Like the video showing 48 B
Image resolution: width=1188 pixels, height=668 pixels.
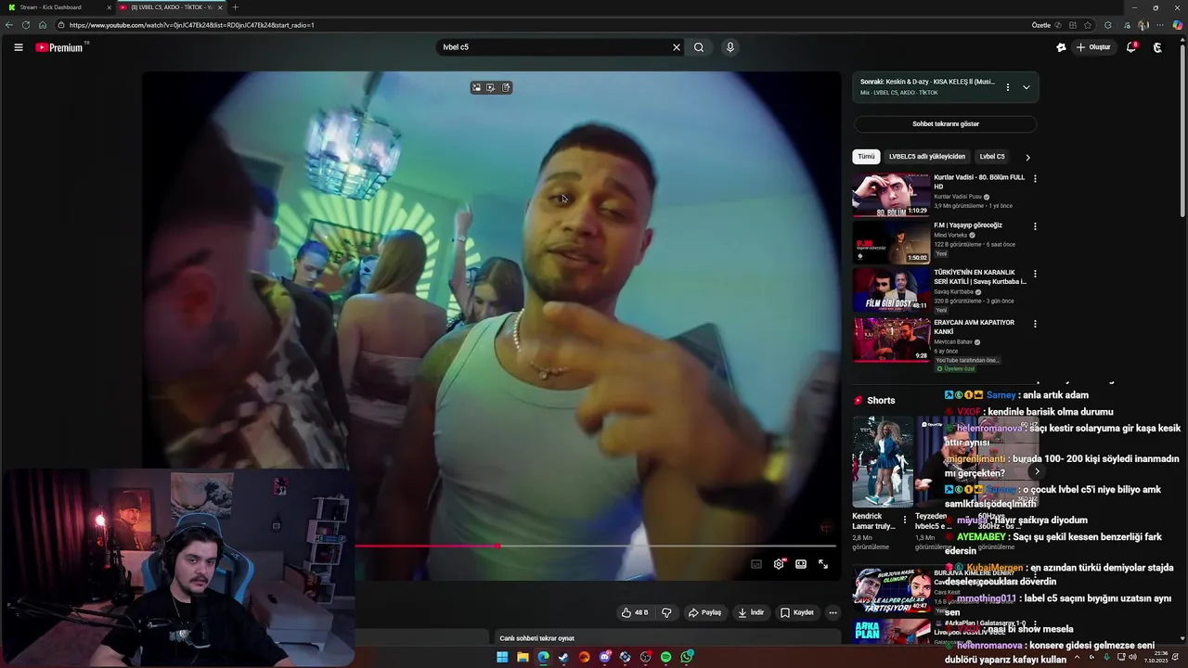pos(635,612)
